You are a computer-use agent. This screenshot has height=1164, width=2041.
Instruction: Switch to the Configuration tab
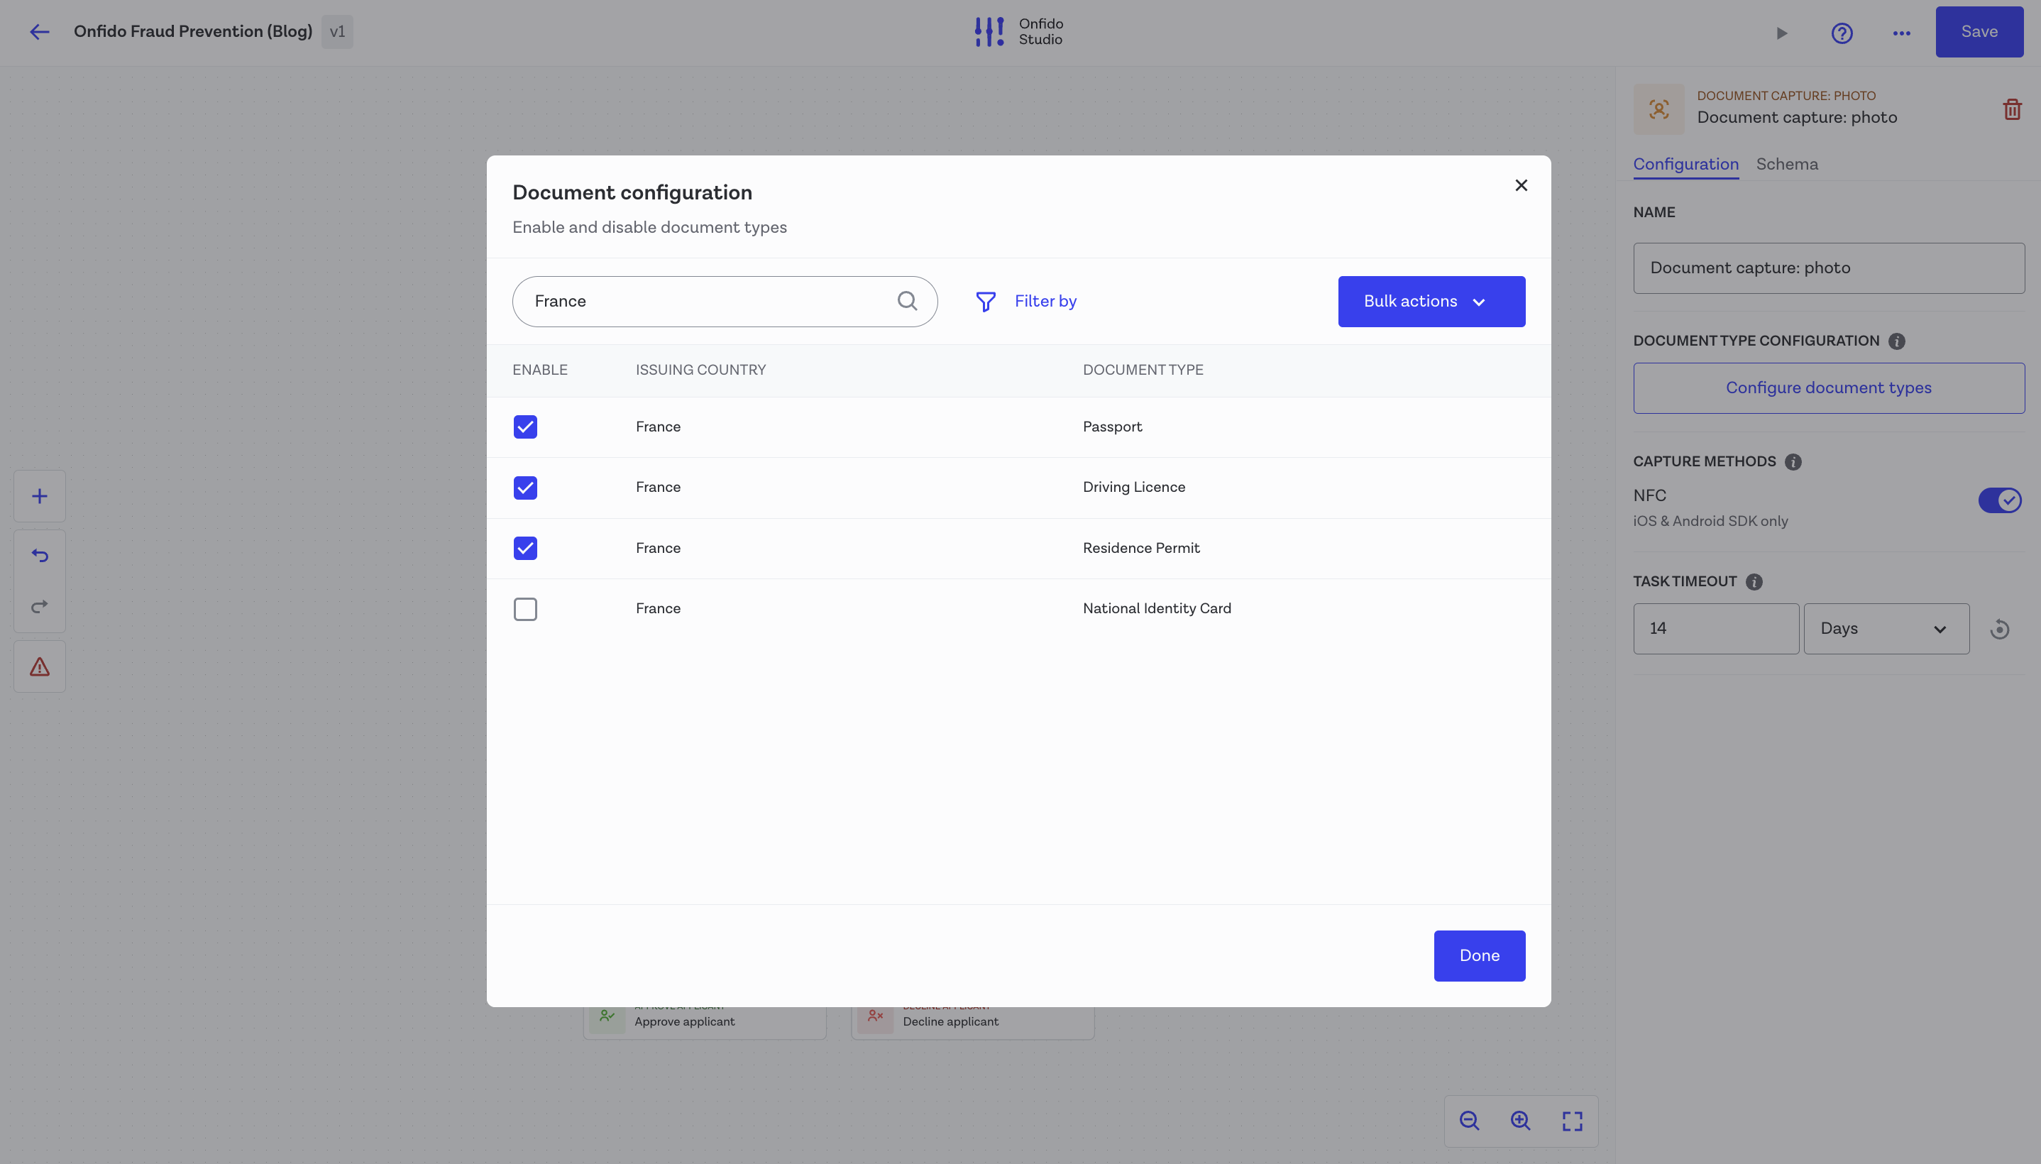(x=1685, y=164)
